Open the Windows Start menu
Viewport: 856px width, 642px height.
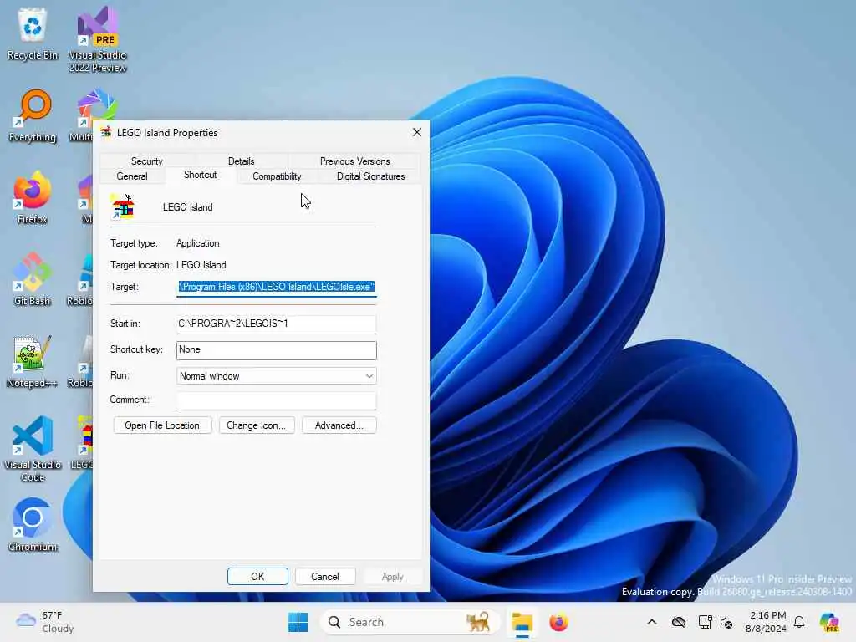298,622
